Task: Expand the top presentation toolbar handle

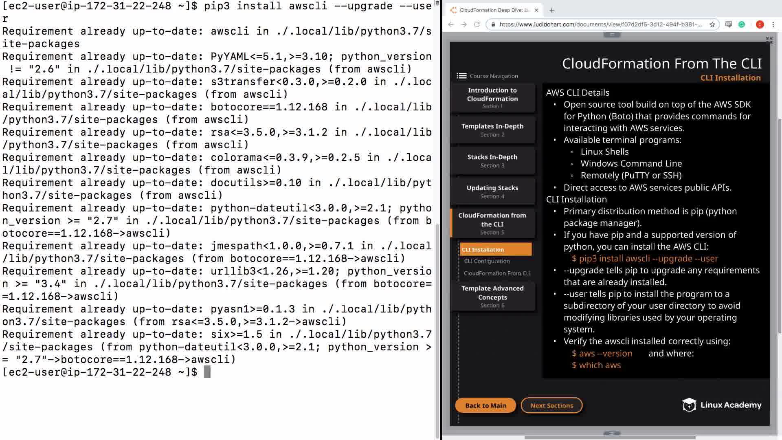Action: click(612, 35)
